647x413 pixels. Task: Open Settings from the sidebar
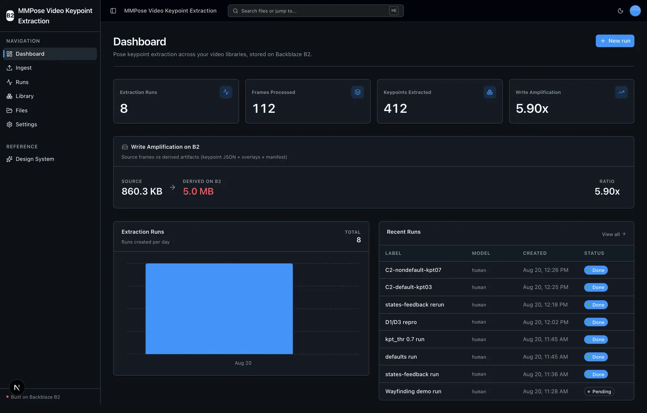(50, 125)
